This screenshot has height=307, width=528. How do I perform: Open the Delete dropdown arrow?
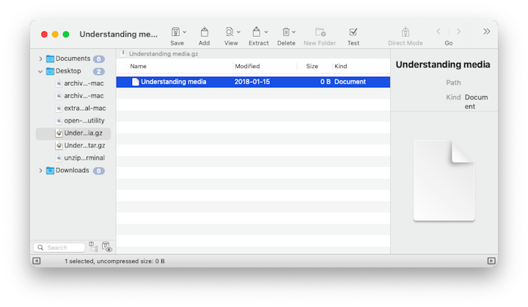(x=293, y=32)
